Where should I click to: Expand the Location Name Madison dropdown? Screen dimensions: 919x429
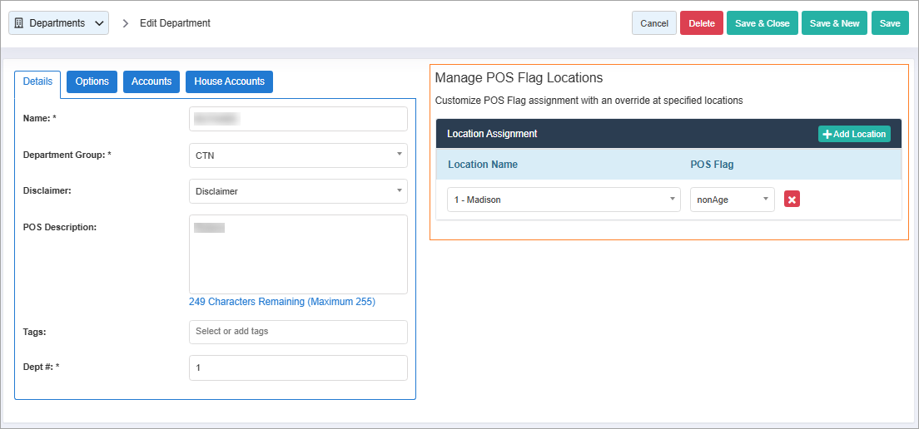click(563, 200)
